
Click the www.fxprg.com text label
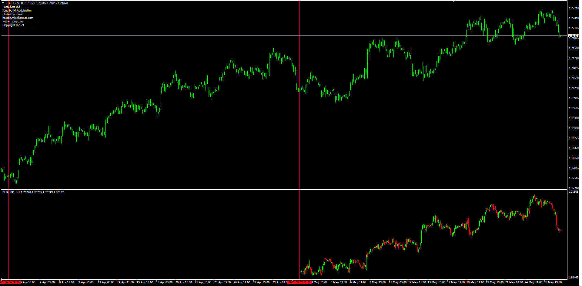(x=12, y=22)
